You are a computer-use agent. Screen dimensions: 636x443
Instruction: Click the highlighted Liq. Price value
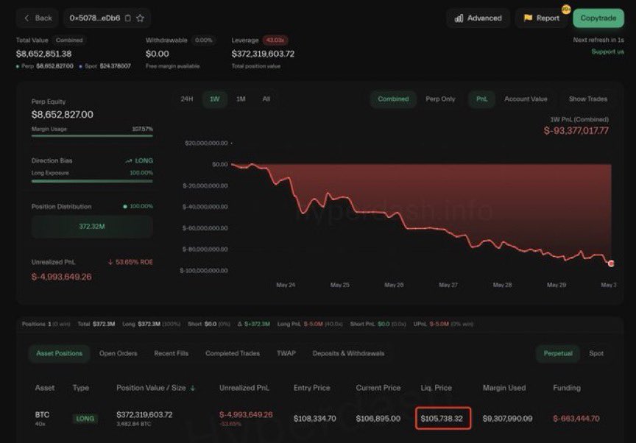click(442, 417)
